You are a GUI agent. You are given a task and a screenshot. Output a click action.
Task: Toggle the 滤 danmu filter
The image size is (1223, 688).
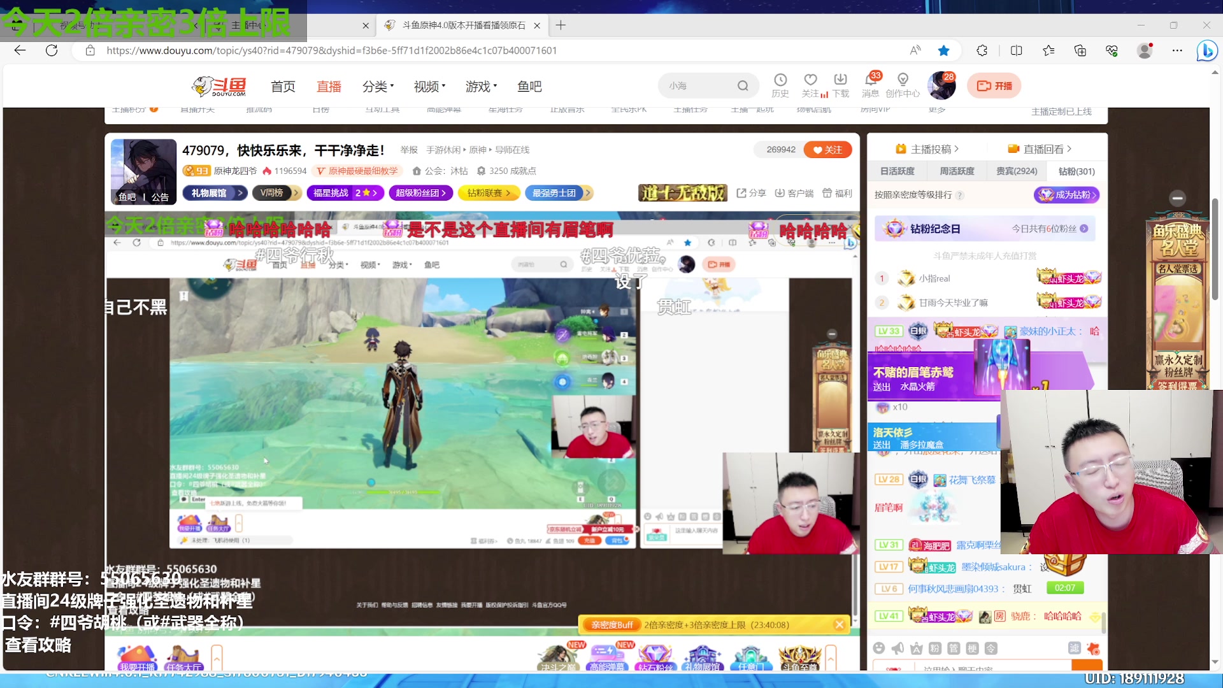coord(1076,649)
